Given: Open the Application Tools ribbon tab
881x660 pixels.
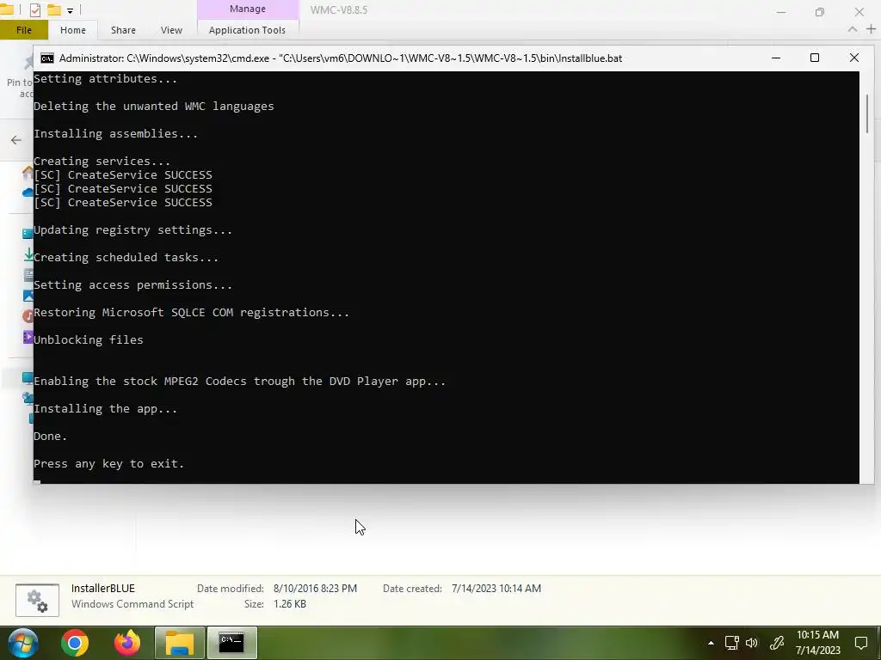Looking at the screenshot, I should click(247, 30).
